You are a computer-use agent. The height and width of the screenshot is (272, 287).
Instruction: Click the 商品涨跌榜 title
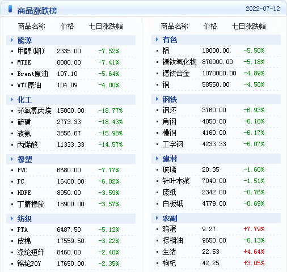37,11
